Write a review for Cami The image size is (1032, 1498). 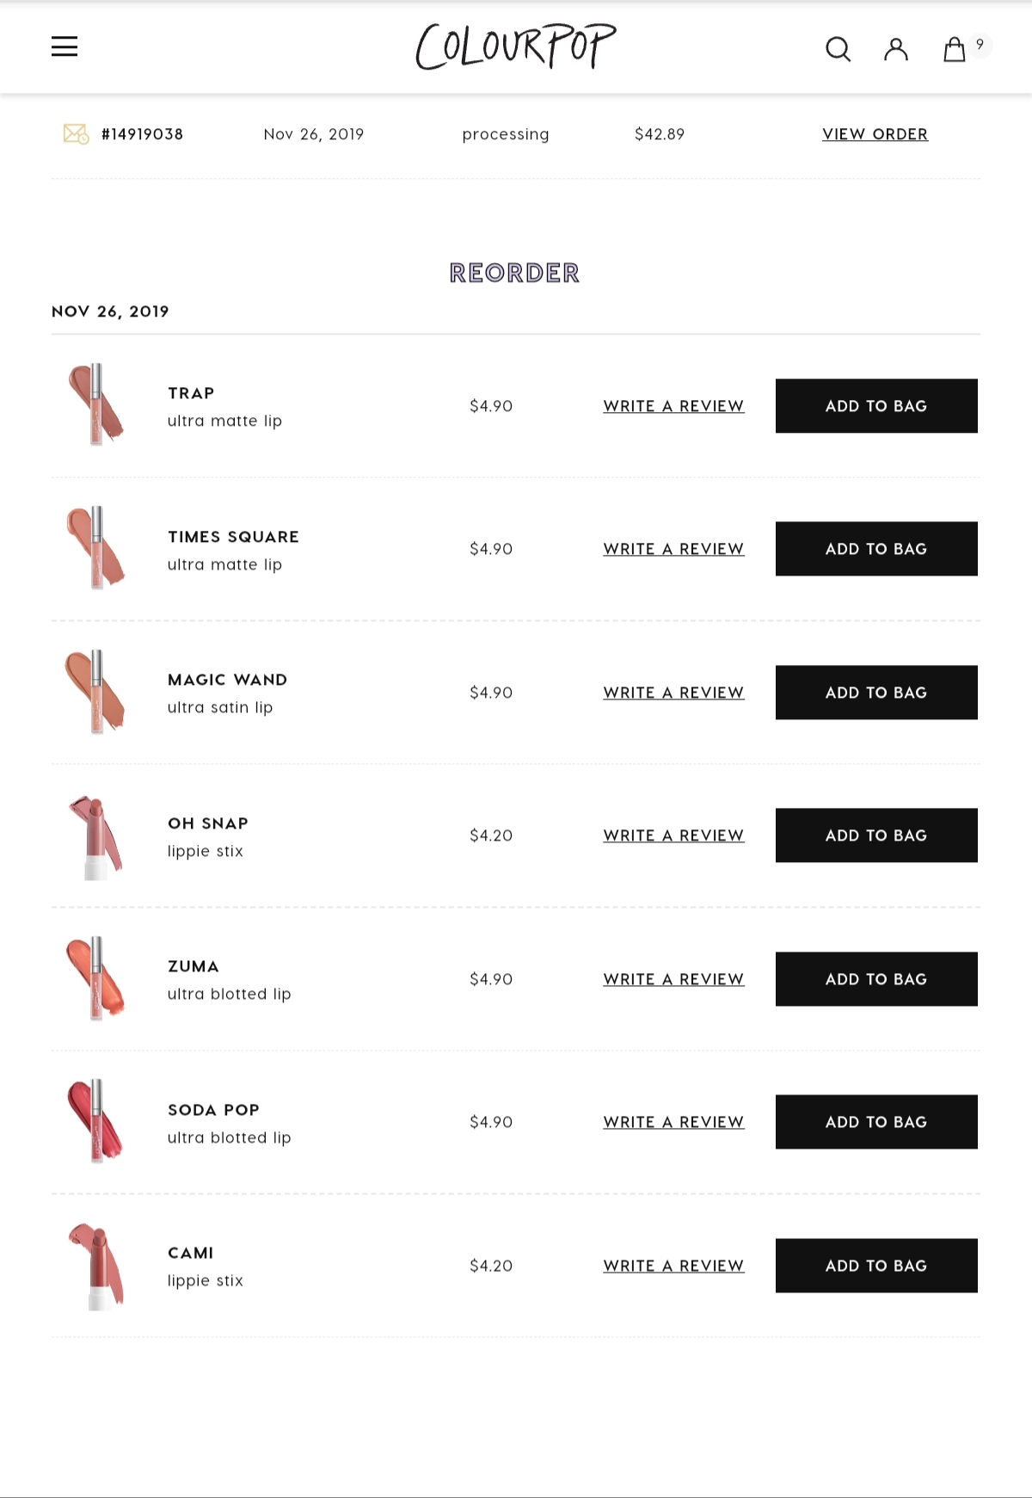pyautogui.click(x=673, y=1266)
